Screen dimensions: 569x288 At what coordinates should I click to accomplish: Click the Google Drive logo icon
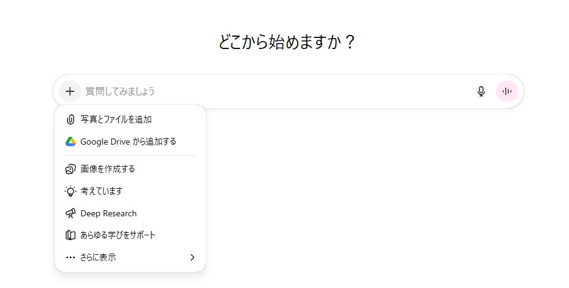point(70,142)
